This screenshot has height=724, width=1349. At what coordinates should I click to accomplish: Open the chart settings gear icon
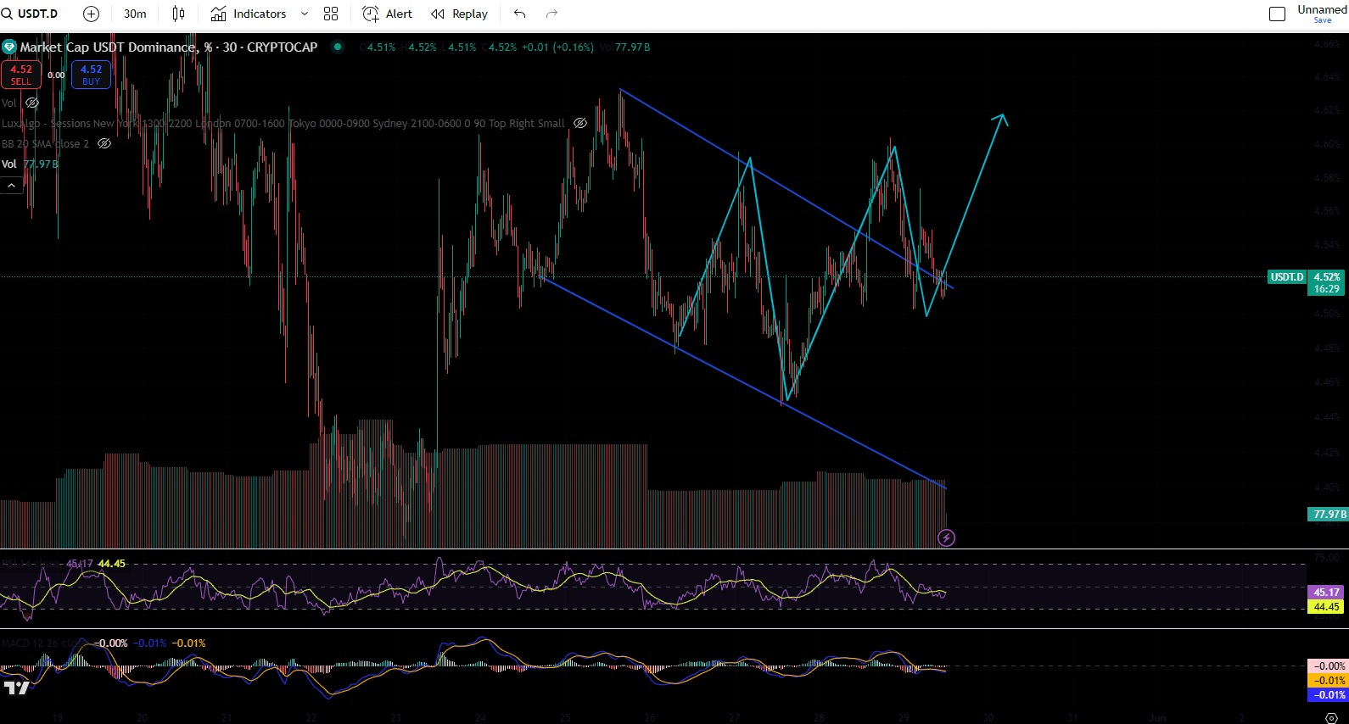[1331, 717]
